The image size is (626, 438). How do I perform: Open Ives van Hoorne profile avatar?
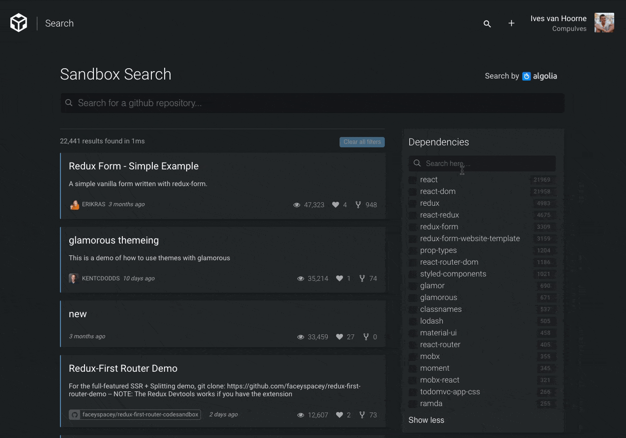click(x=604, y=23)
